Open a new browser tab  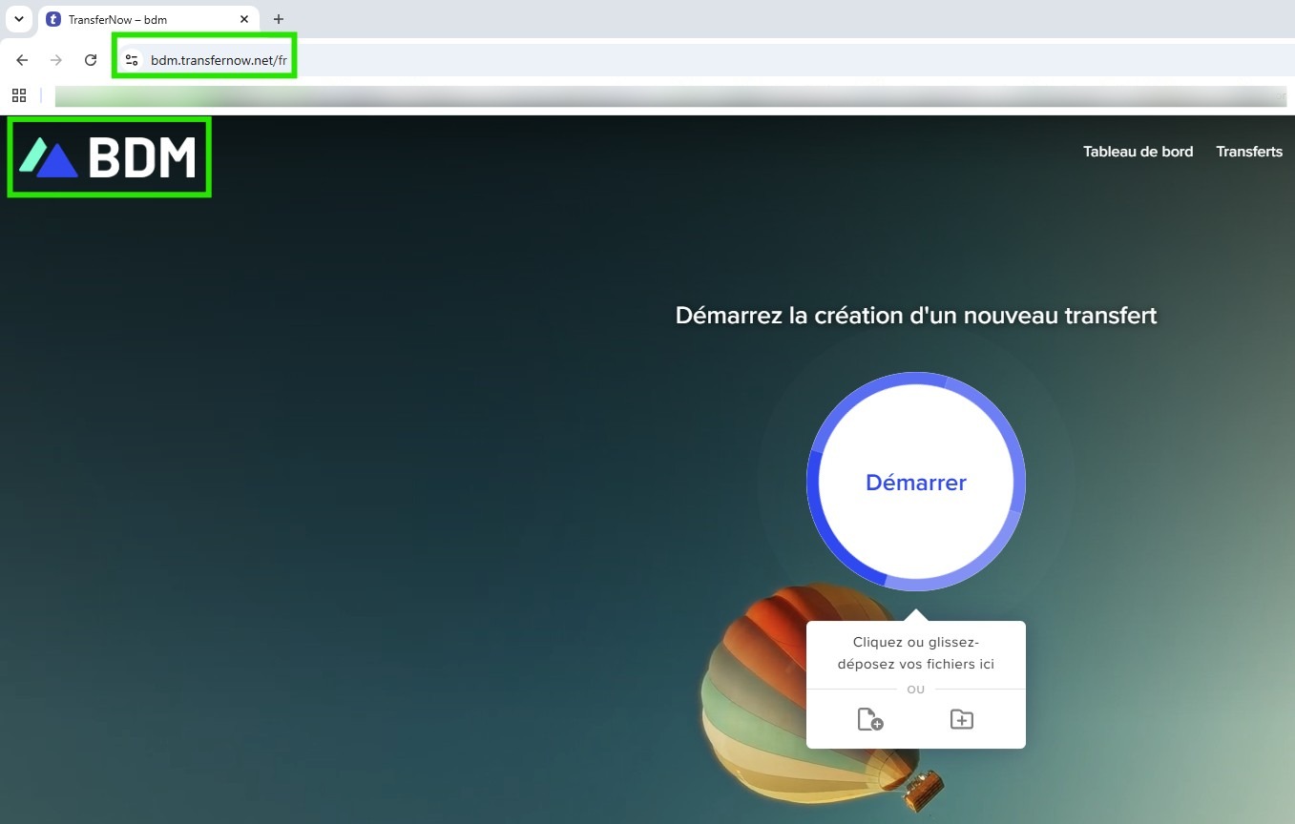pyautogui.click(x=279, y=19)
